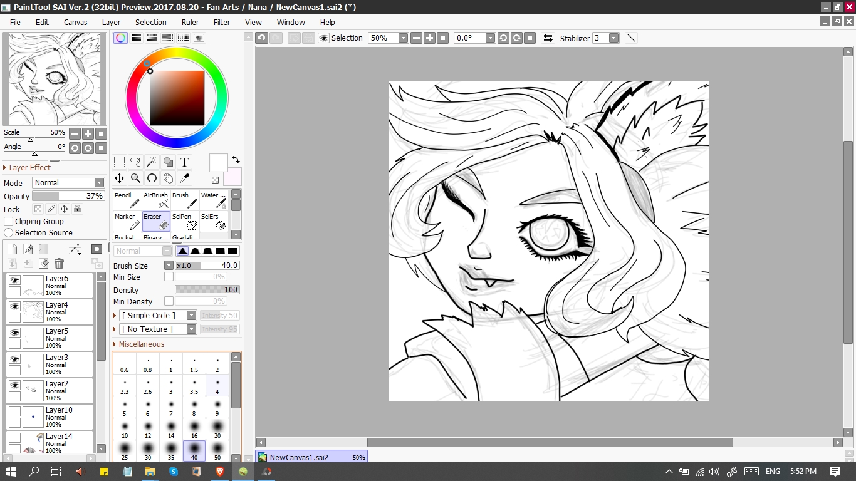Screen dimensions: 856x481
Task: Select the Brush tool
Action: pyautogui.click(x=185, y=200)
